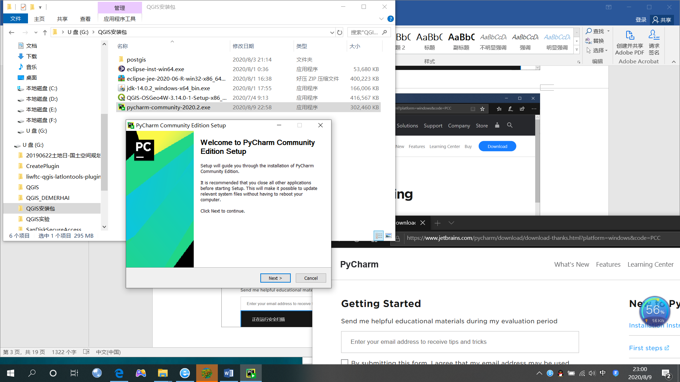Open notification center icon
This screenshot has height=382, width=680.
click(x=666, y=374)
